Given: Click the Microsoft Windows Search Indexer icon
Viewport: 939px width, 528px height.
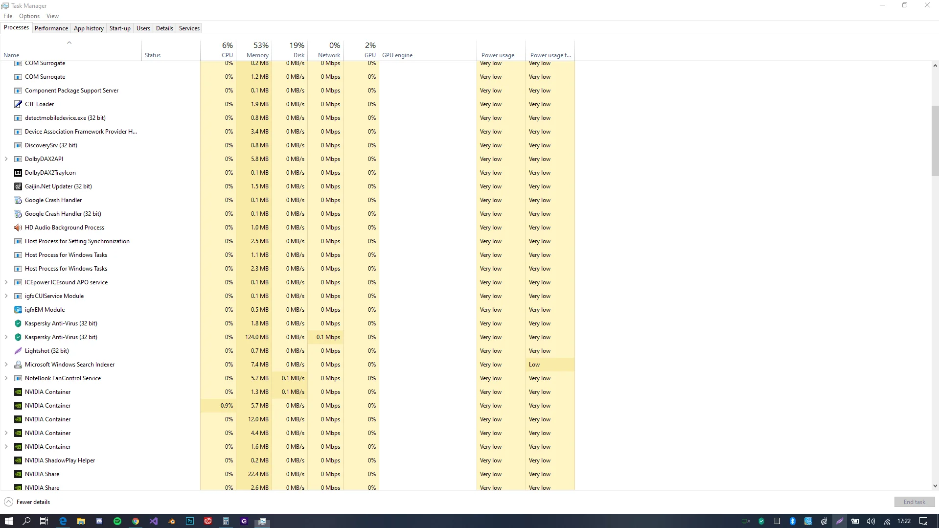Looking at the screenshot, I should pos(18,365).
